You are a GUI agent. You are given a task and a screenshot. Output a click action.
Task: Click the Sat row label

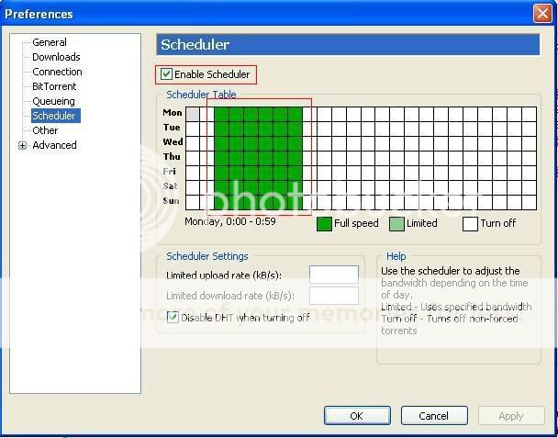tap(171, 185)
